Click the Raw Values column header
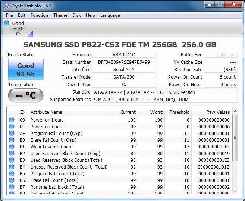Image resolution: width=245 pixels, height=201 pixels. point(212,112)
